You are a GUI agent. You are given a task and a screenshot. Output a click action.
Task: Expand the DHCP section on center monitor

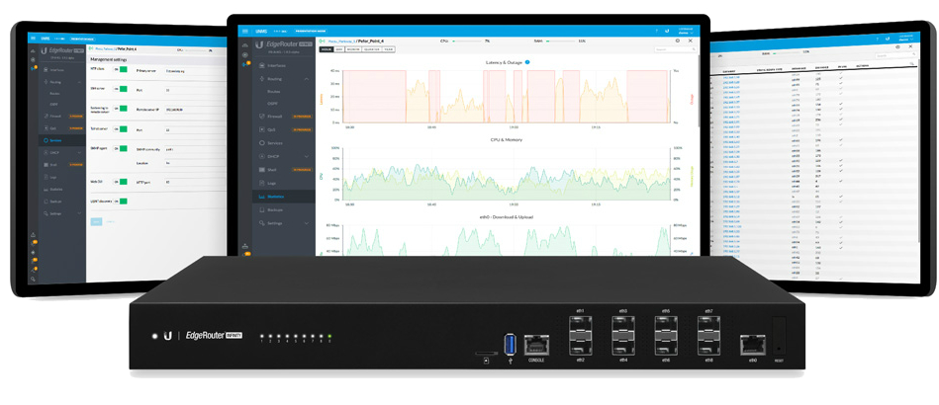click(x=307, y=156)
